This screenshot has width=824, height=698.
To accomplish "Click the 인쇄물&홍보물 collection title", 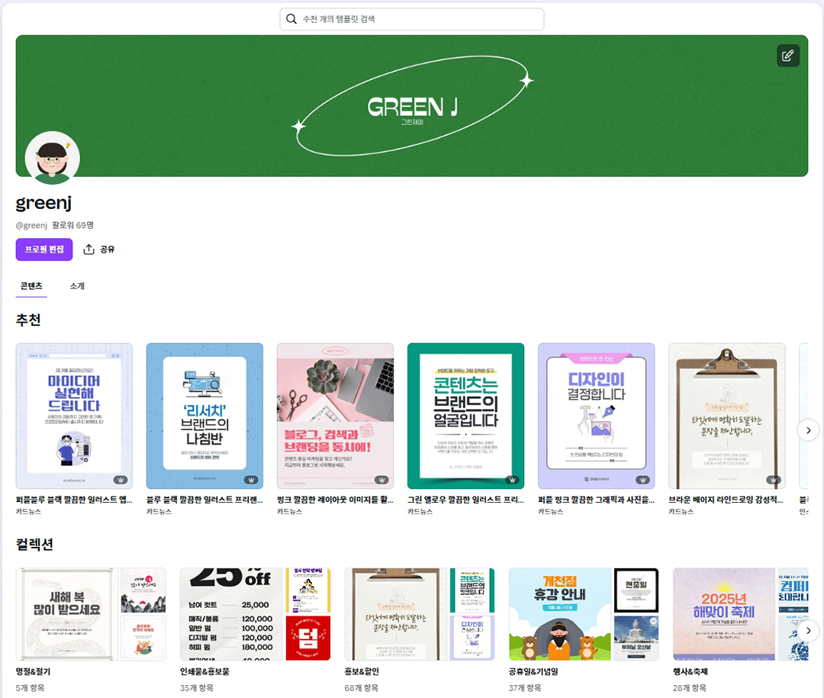I will (204, 671).
